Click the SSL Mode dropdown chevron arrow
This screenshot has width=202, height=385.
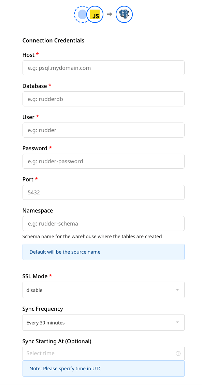point(177,290)
